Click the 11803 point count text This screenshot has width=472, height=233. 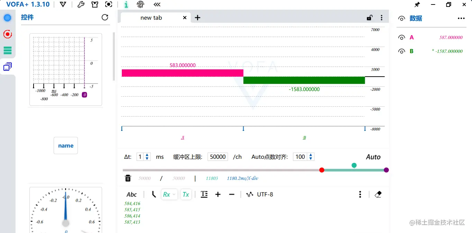click(x=212, y=178)
